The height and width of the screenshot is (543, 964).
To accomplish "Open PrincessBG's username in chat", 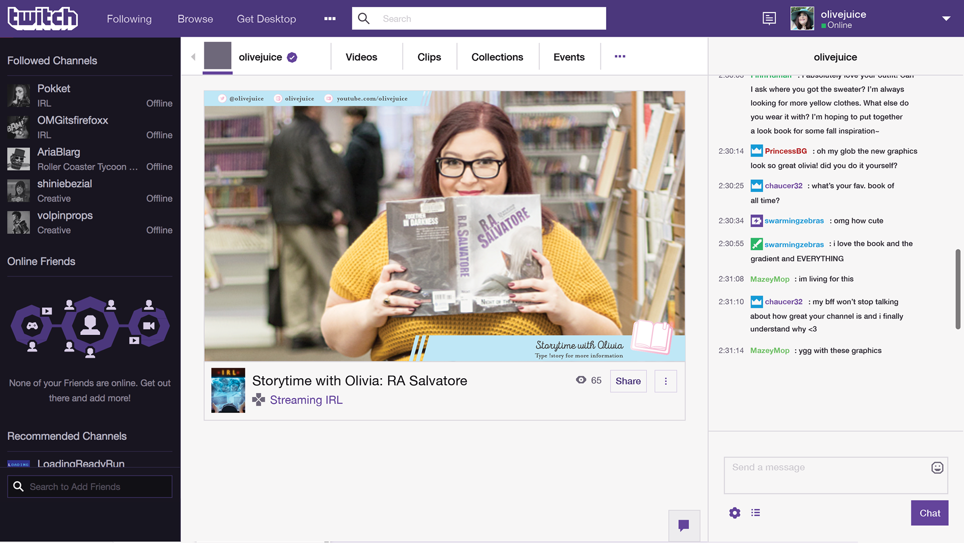I will 786,151.
